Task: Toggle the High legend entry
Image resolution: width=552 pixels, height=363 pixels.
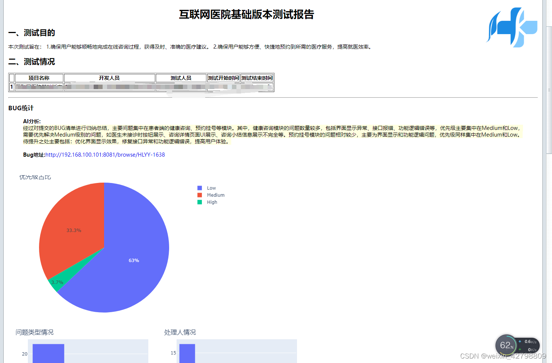Action: [x=207, y=202]
